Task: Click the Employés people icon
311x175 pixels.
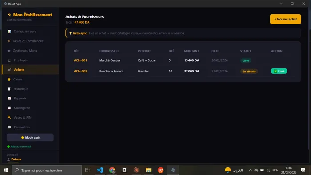Action: (x=9, y=60)
